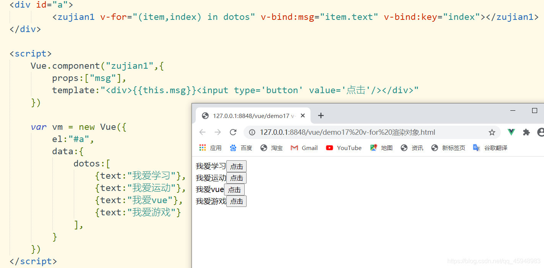Screen dimensions: 544x268
Task: Click {text:"我爱游戏"} in the code
Action: pos(138,212)
